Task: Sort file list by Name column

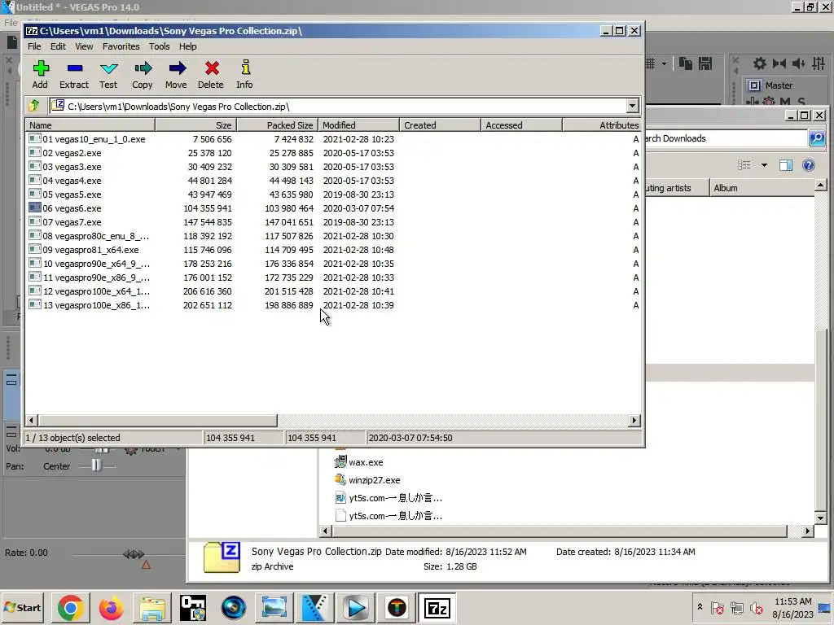Action: 90,125
